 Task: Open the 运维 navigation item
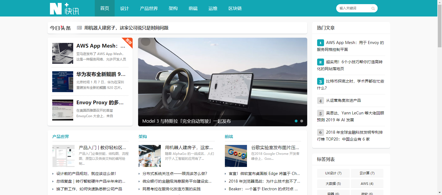tap(213, 8)
